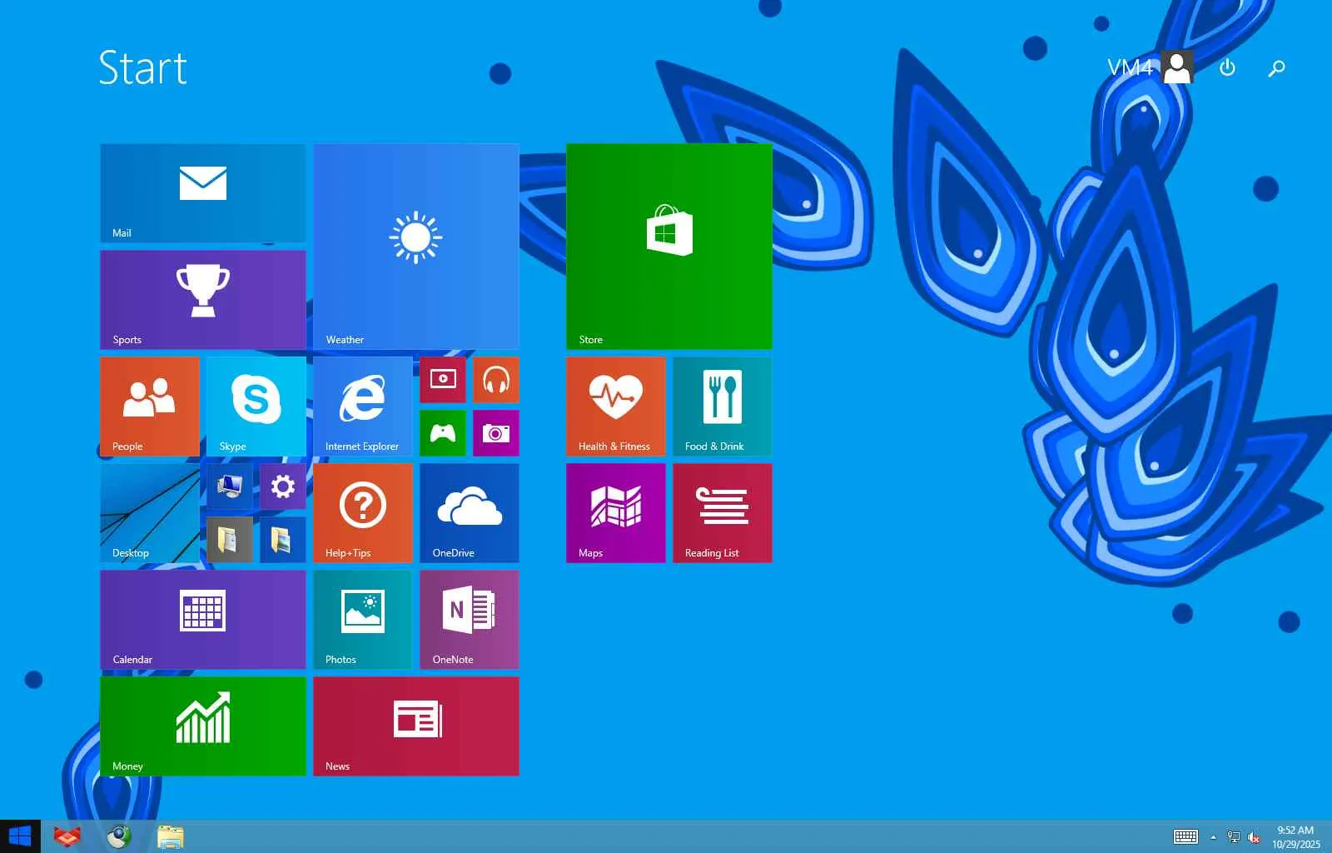Open the taskbar clock showing 9:52 AM
Screen dimensions: 1332x853
coord(1295,837)
